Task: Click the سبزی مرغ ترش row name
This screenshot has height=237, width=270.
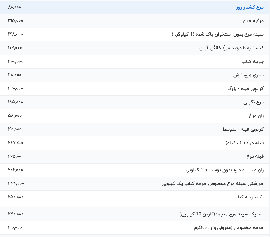Action: pyautogui.click(x=248, y=75)
